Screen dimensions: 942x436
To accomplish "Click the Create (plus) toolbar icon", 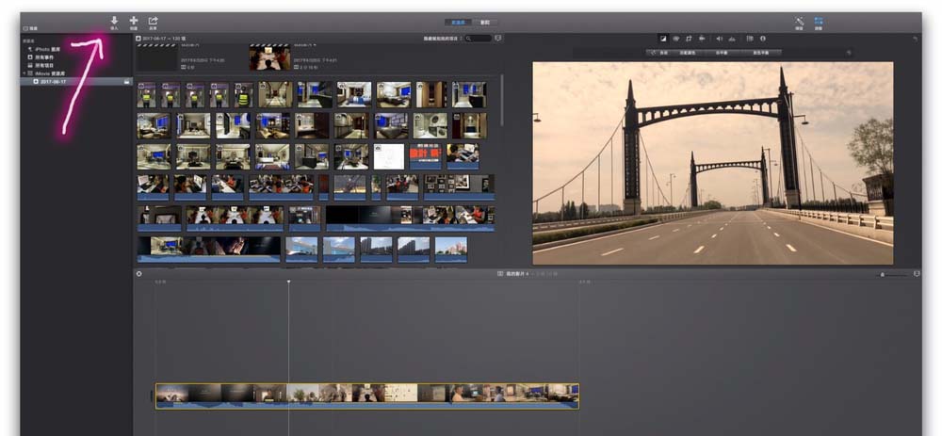I will pyautogui.click(x=134, y=21).
